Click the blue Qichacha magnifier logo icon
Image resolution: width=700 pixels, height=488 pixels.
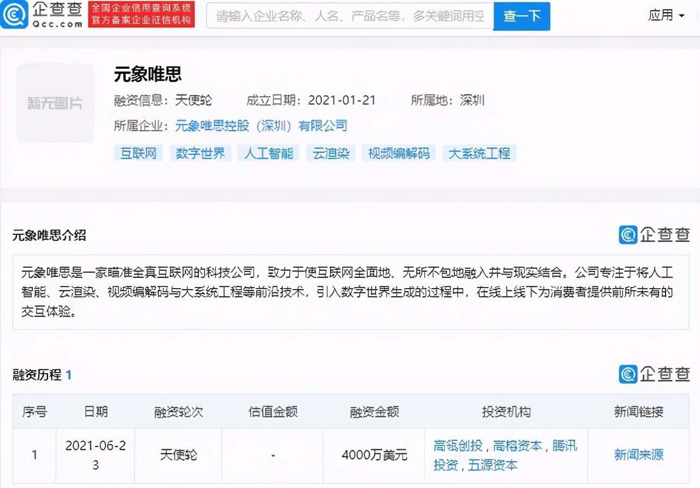point(15,15)
